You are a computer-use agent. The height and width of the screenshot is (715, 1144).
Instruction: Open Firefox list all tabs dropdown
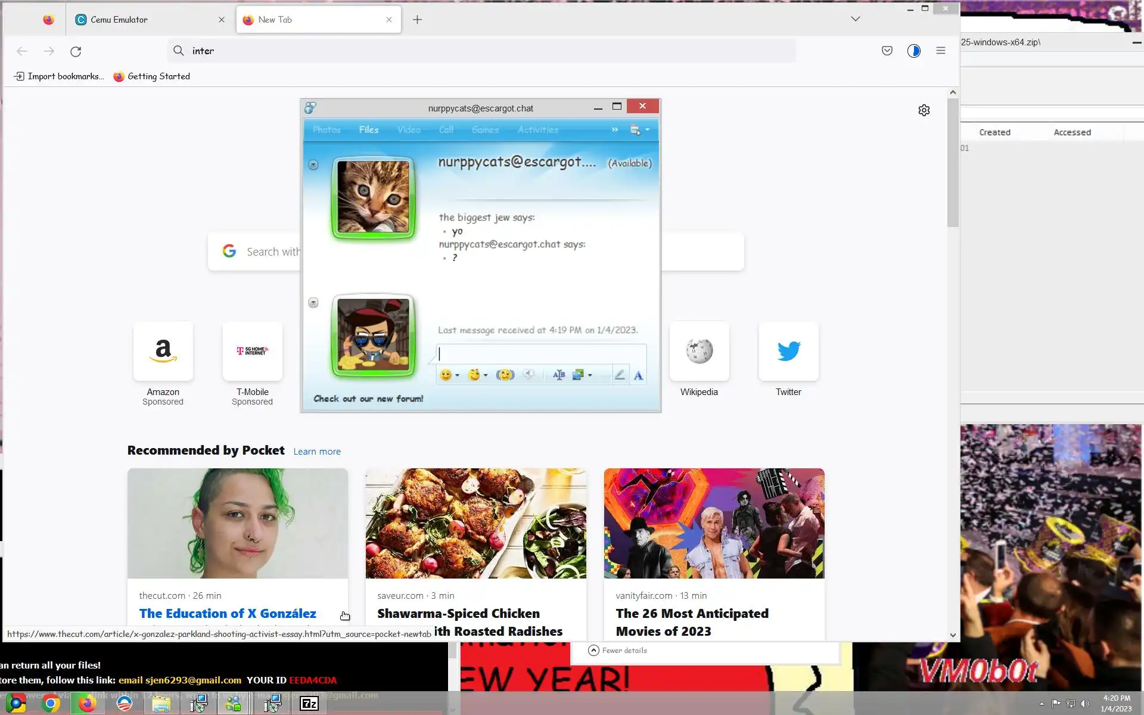pos(855,19)
